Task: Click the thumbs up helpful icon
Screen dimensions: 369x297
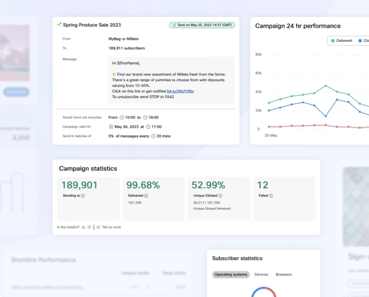Action: [83, 227]
